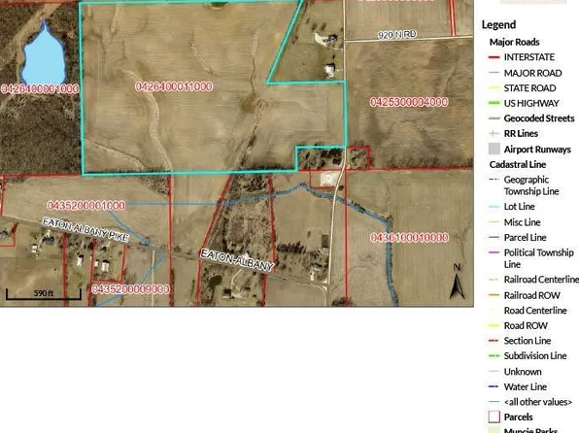This screenshot has height=433, width=579.
Task: Click parcel label 0435200001000
Action: pos(86,206)
